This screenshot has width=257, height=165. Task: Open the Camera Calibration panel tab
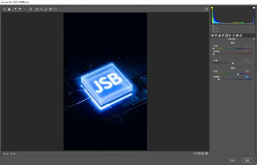tap(237, 35)
